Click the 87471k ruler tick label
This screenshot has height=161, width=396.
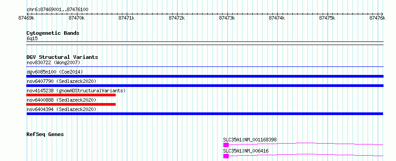tap(126, 18)
